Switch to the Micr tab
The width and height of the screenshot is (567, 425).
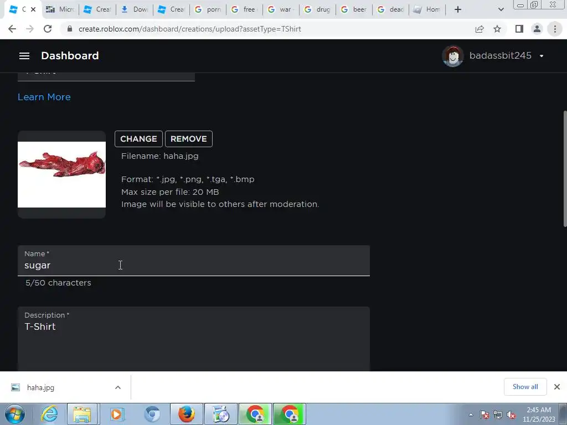coord(60,9)
